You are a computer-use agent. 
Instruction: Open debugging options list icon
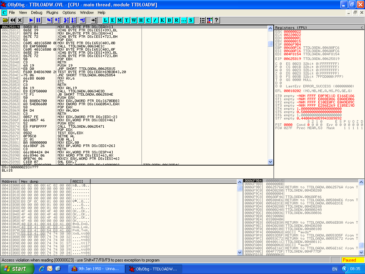point(202,20)
